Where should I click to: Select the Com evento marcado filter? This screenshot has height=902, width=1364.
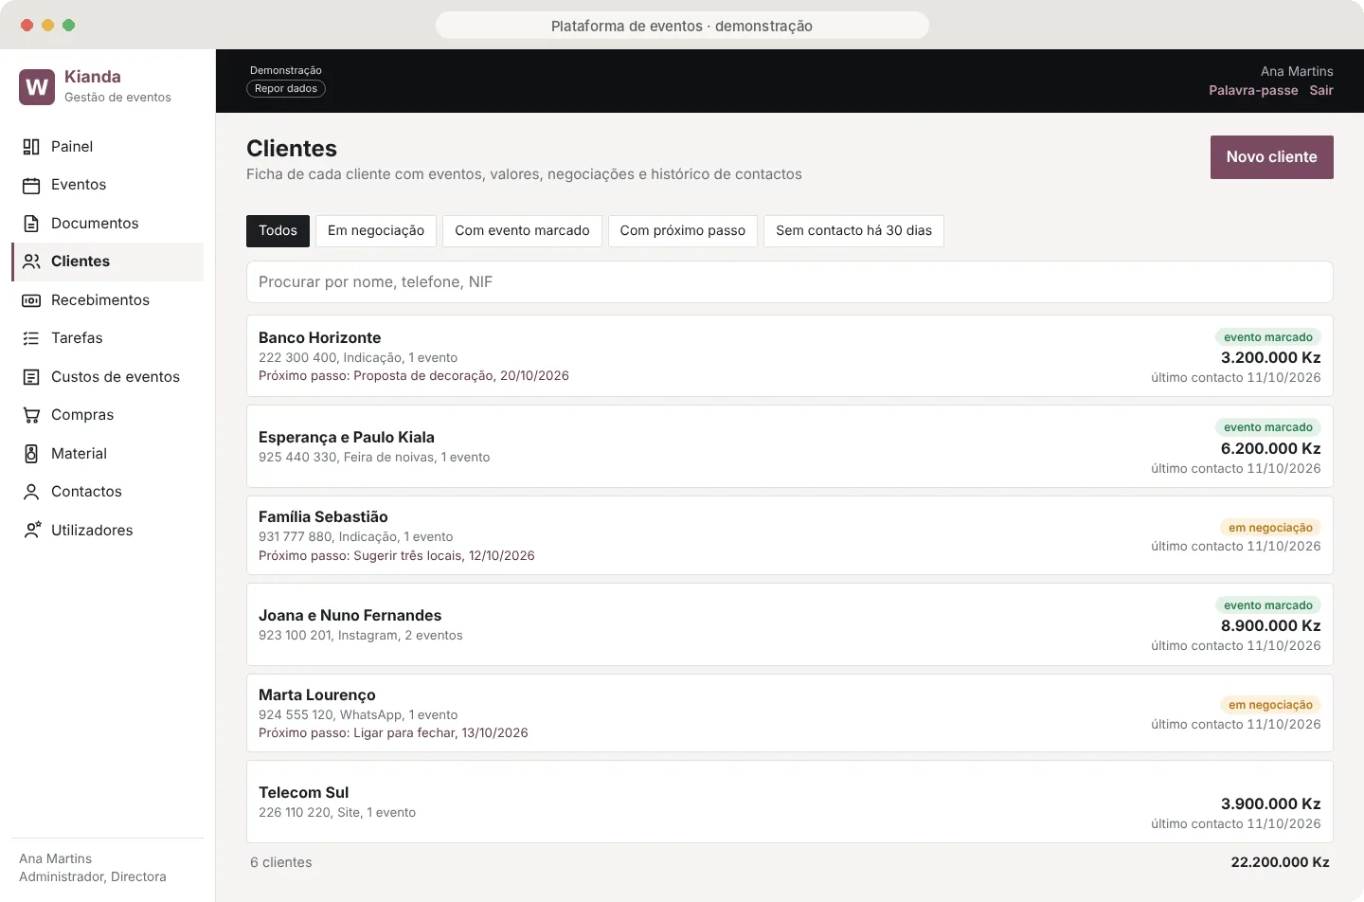coord(522,231)
